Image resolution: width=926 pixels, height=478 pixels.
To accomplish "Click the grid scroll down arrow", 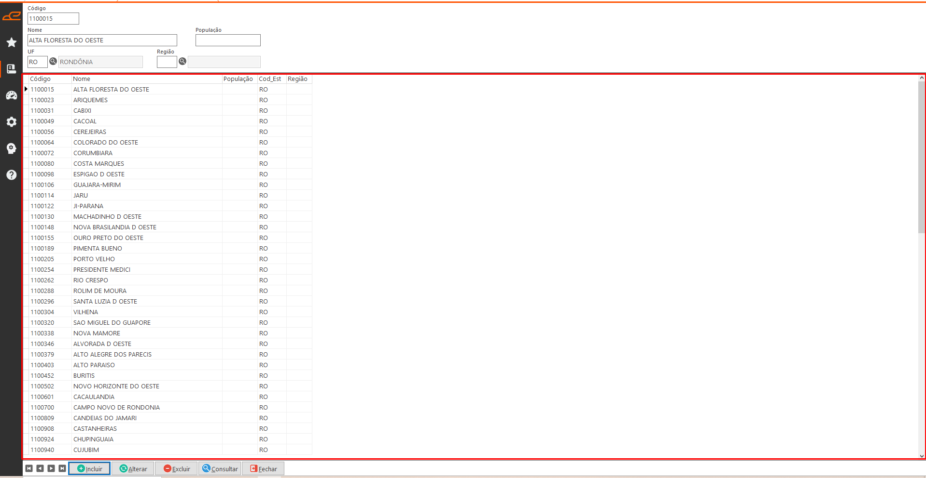I will pyautogui.click(x=922, y=456).
